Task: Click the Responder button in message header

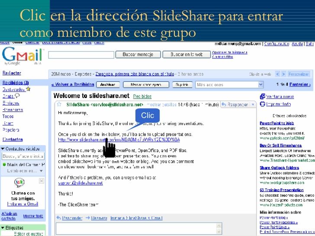Action: 235,105
